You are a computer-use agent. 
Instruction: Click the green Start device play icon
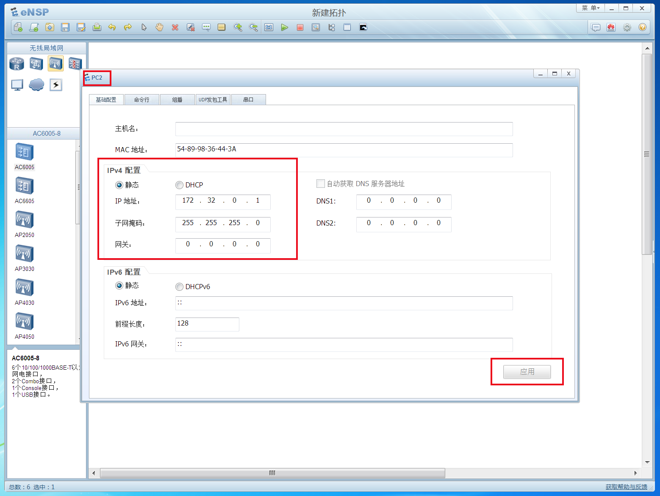click(284, 28)
